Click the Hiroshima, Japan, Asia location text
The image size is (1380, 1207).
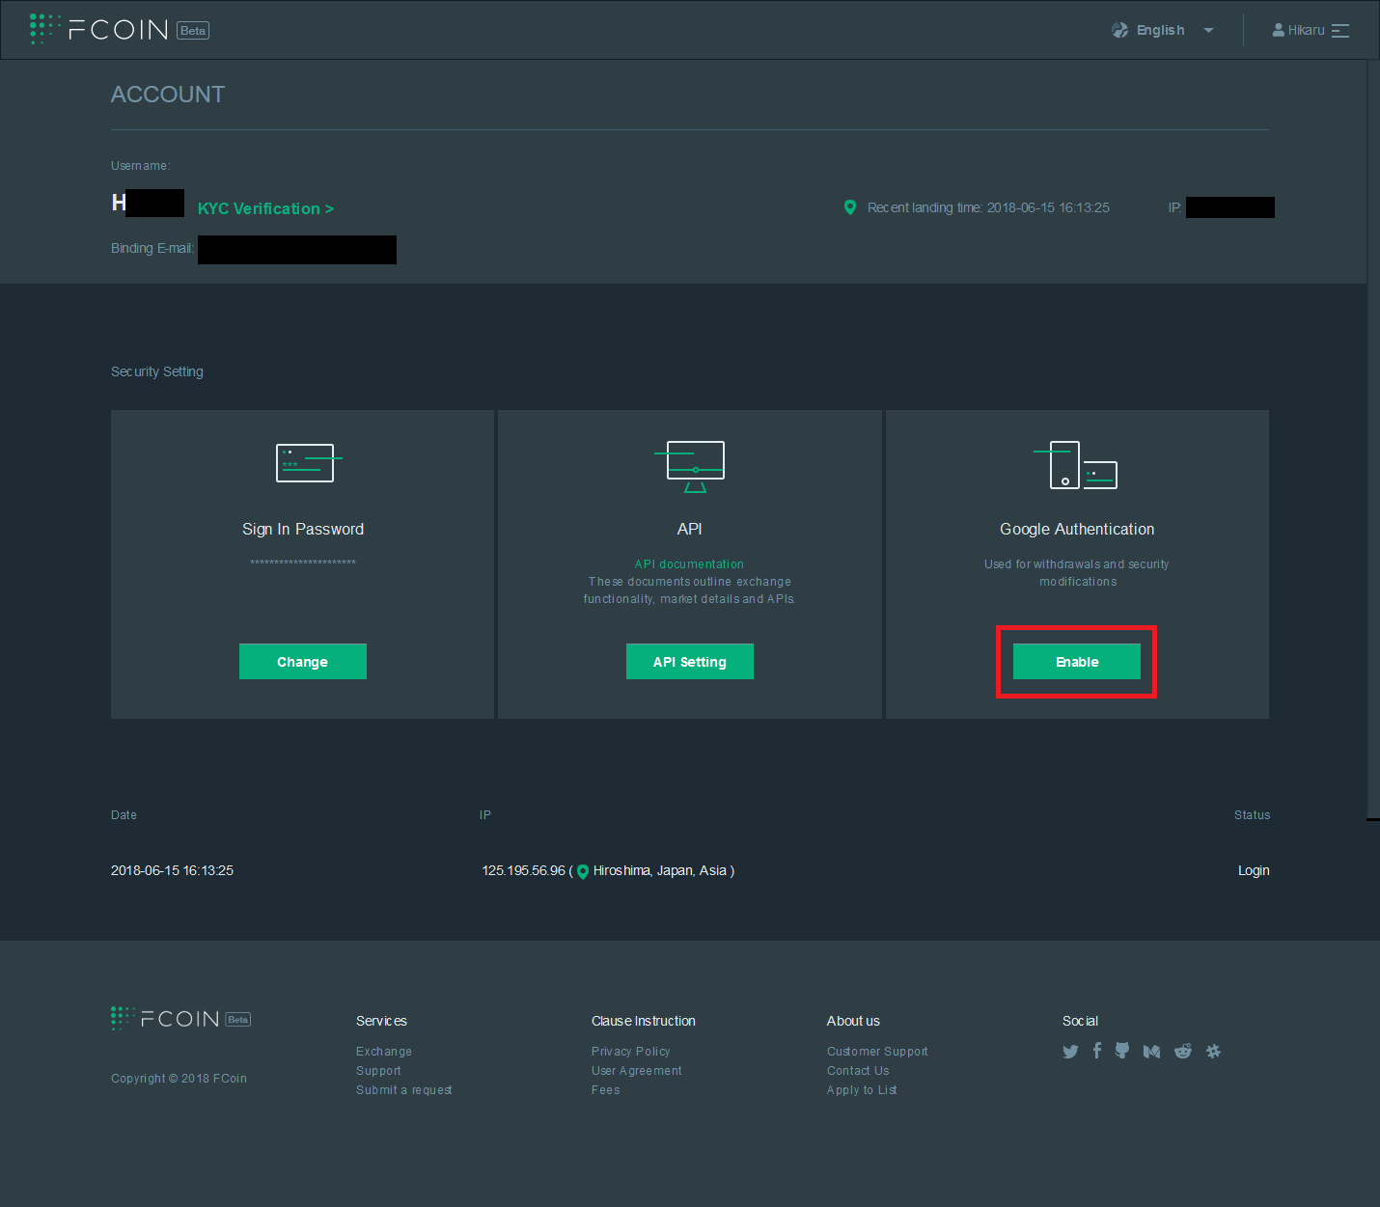coord(660,870)
